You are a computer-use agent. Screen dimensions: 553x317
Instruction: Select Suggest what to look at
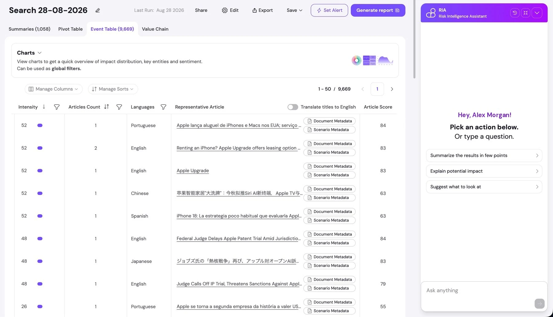point(484,187)
